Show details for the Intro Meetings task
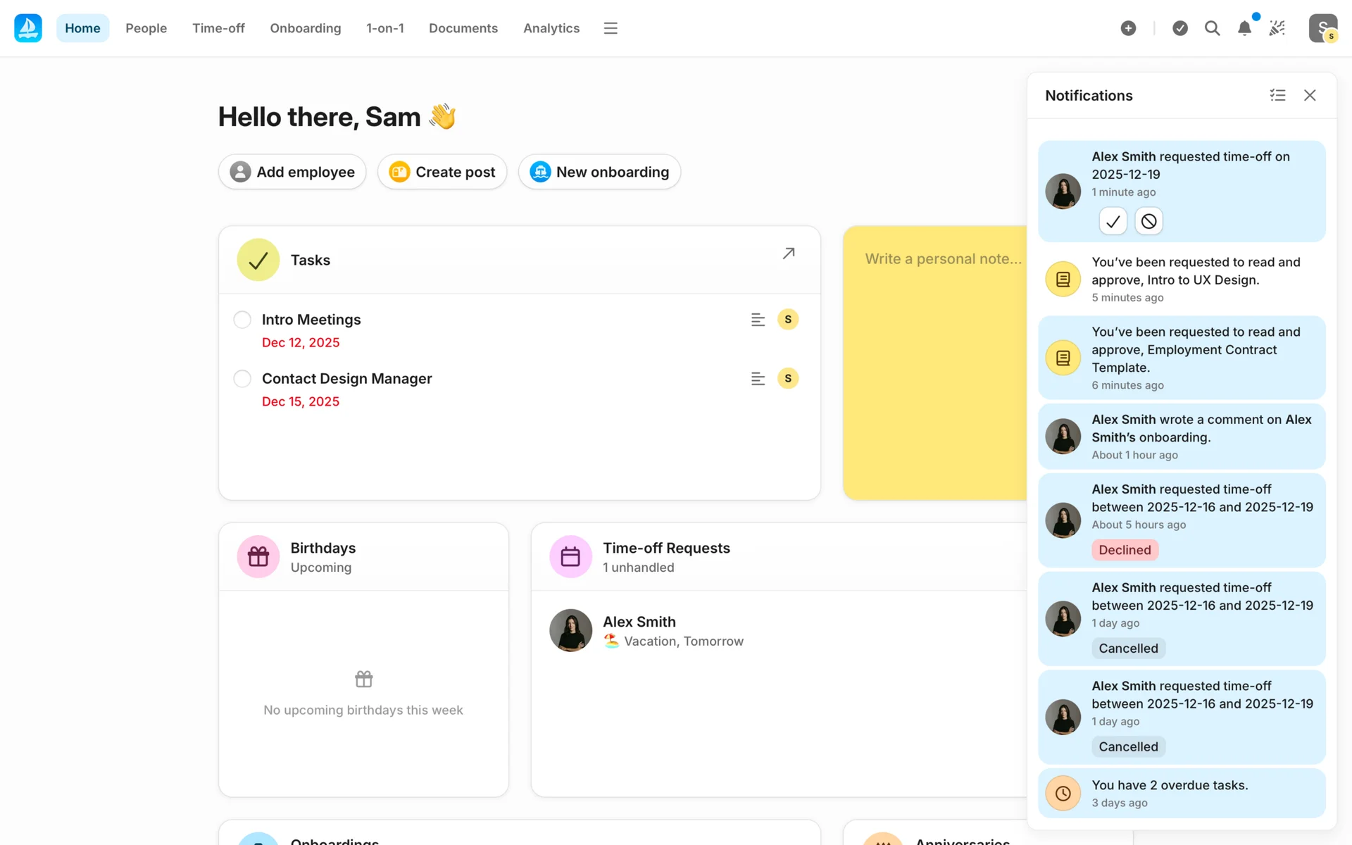This screenshot has height=845, width=1352. 758,320
